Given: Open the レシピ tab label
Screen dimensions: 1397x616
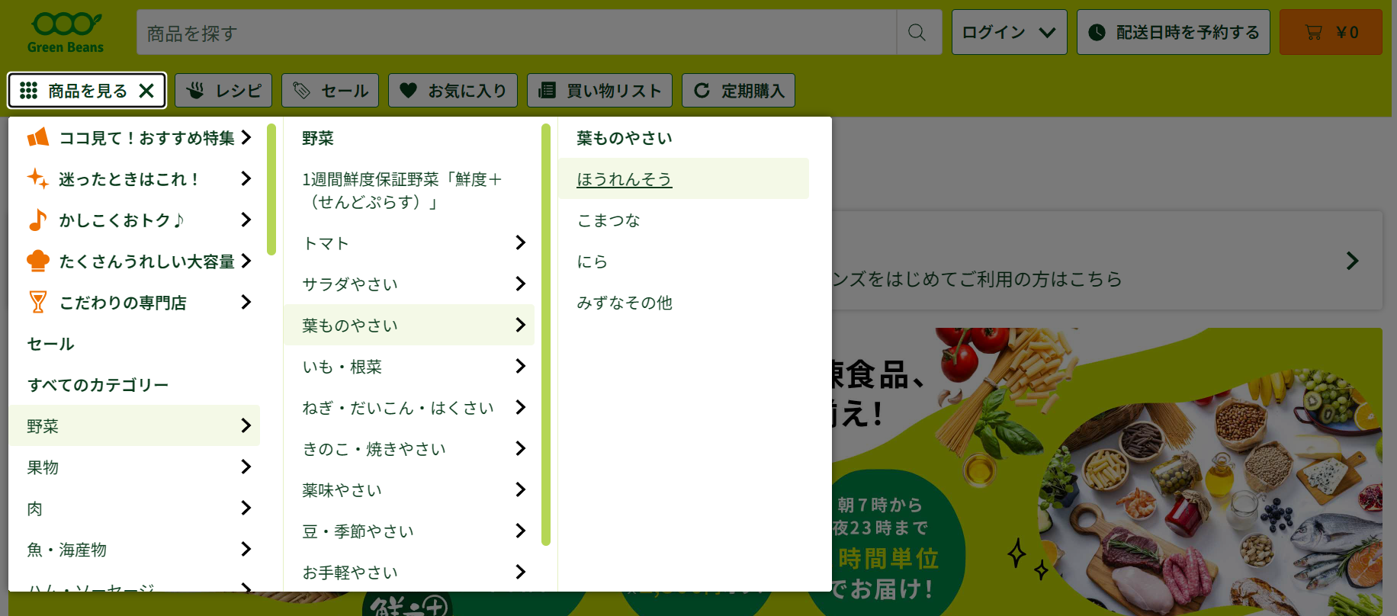Looking at the screenshot, I should (239, 91).
